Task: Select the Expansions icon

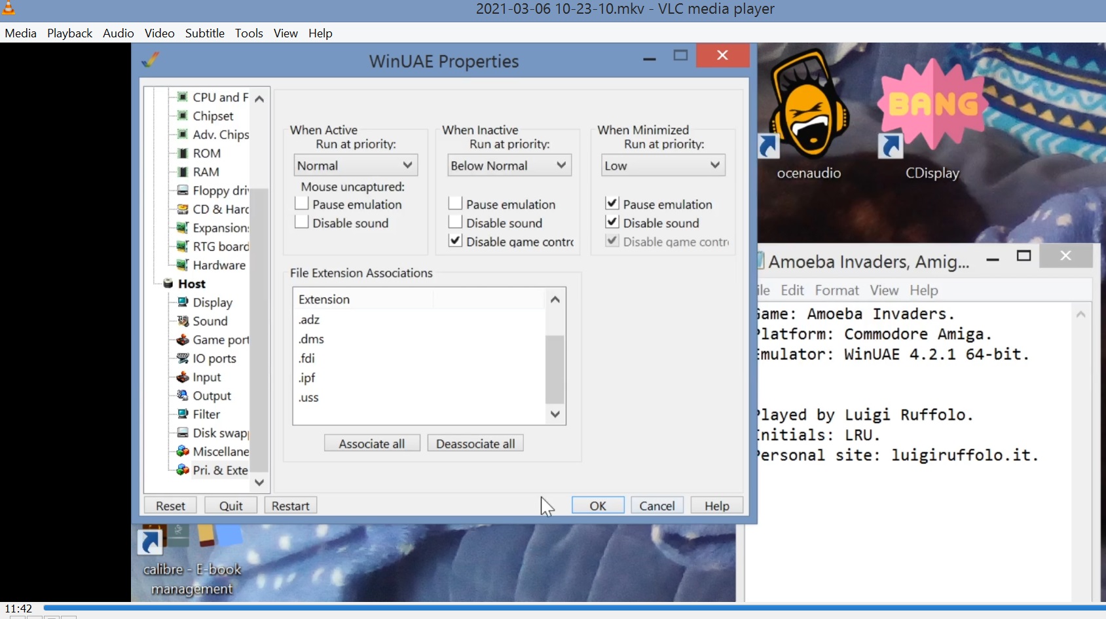Action: [x=183, y=228]
